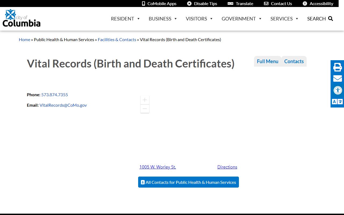344x215 pixels.
Task: Open side accessibility figure icon
Action: 338,90
